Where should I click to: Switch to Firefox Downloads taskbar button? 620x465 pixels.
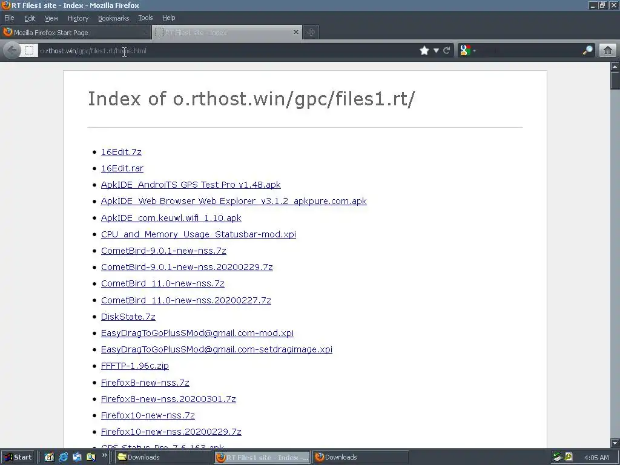(x=361, y=457)
